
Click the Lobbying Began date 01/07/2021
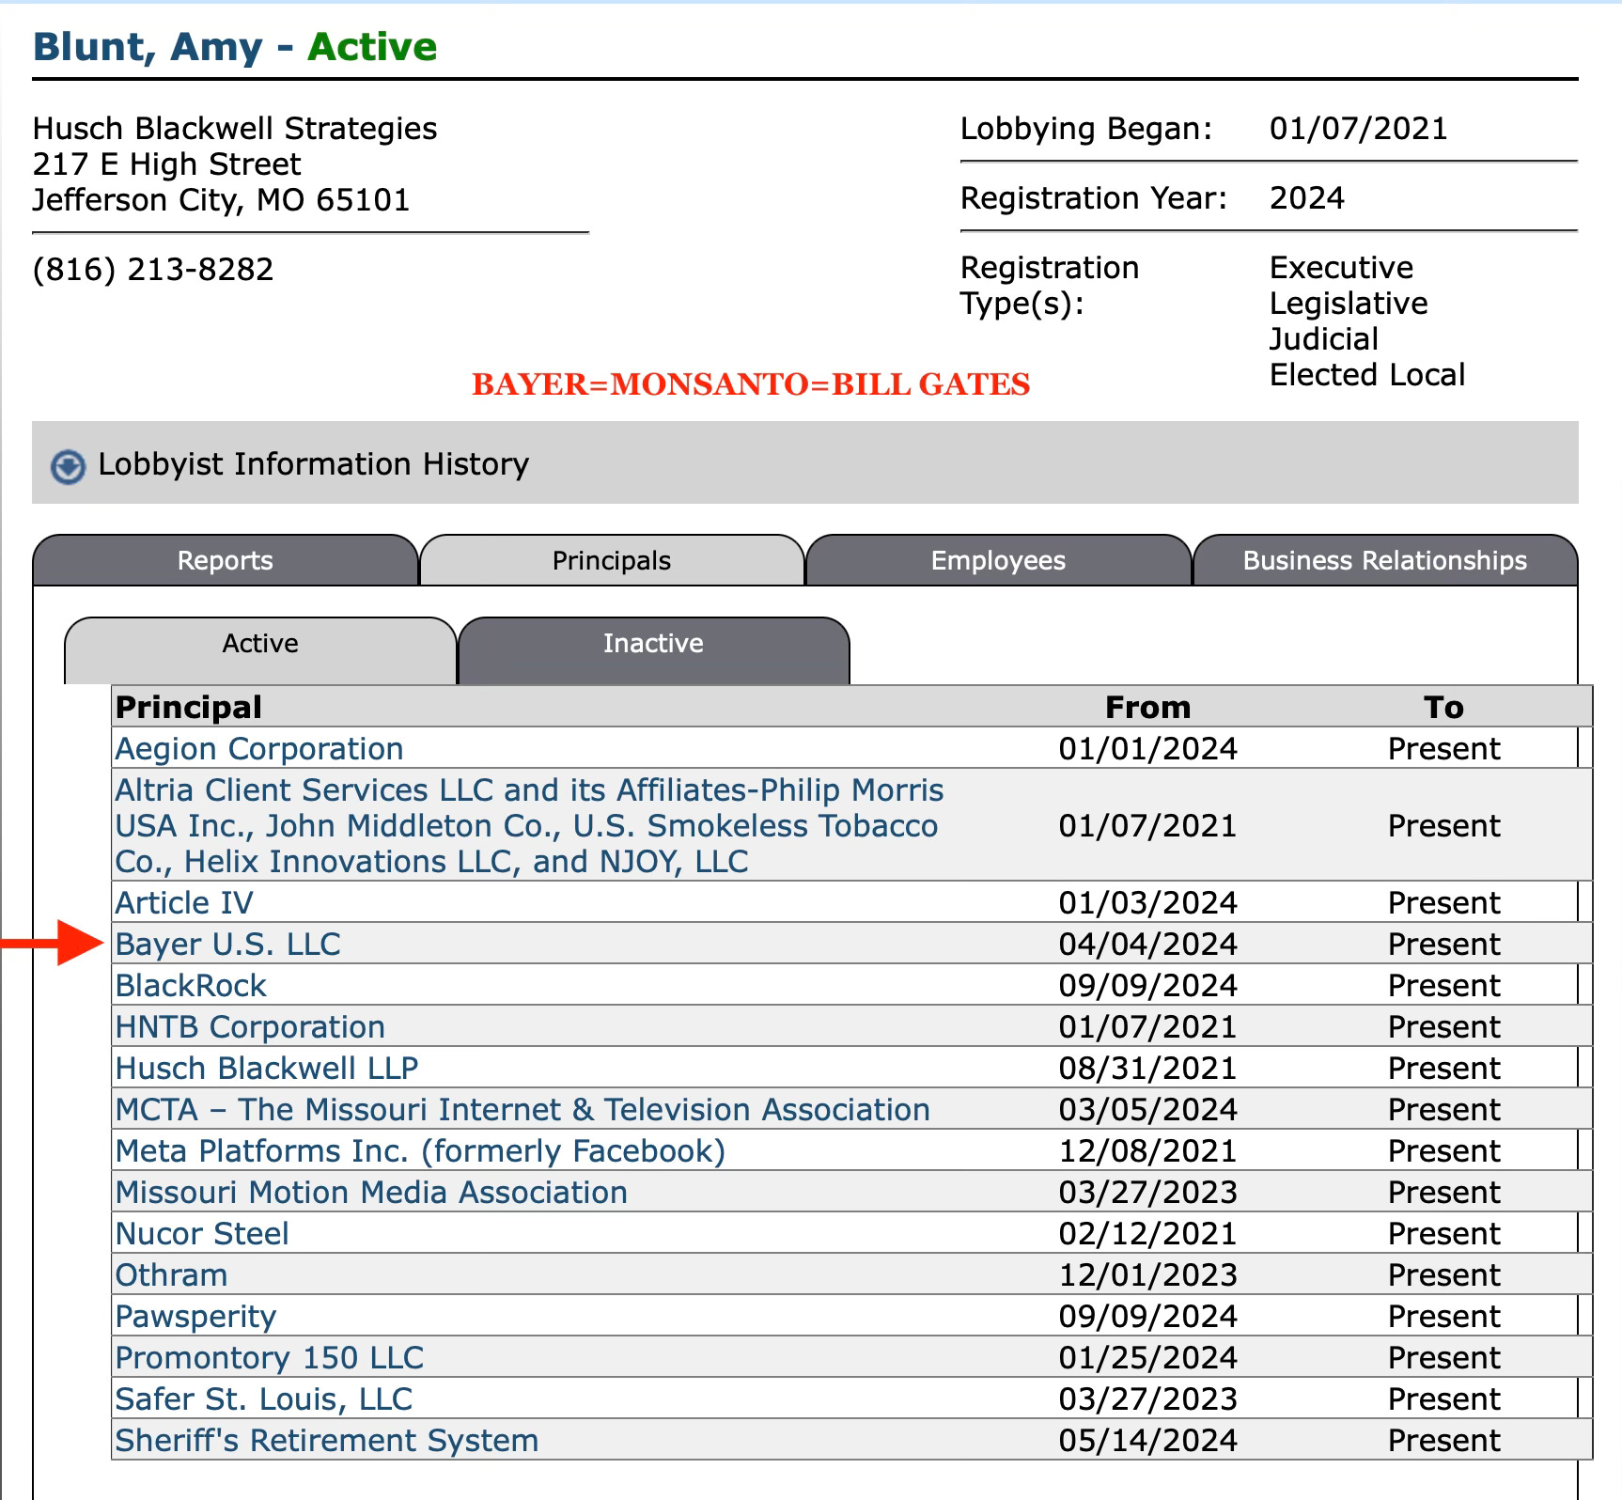(x=1359, y=129)
